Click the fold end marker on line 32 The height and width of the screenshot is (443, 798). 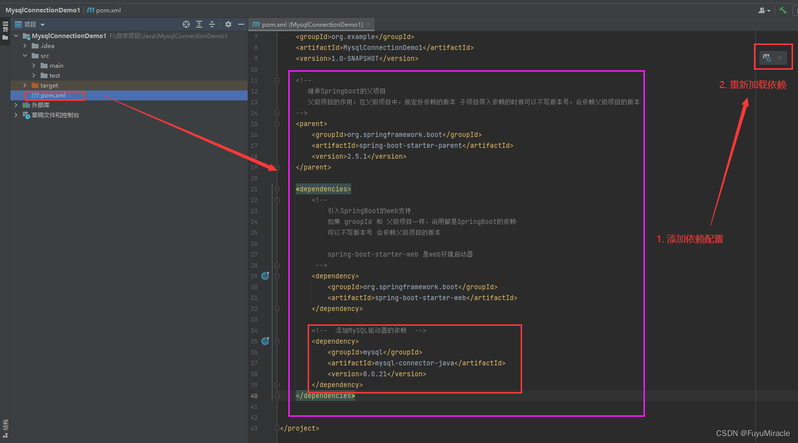(277, 309)
